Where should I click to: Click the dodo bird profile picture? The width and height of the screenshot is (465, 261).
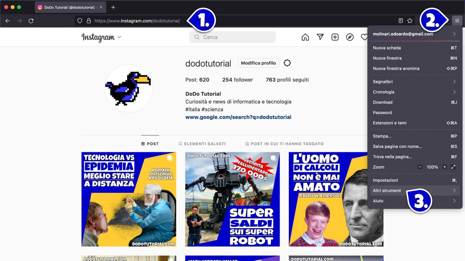[x=129, y=88]
